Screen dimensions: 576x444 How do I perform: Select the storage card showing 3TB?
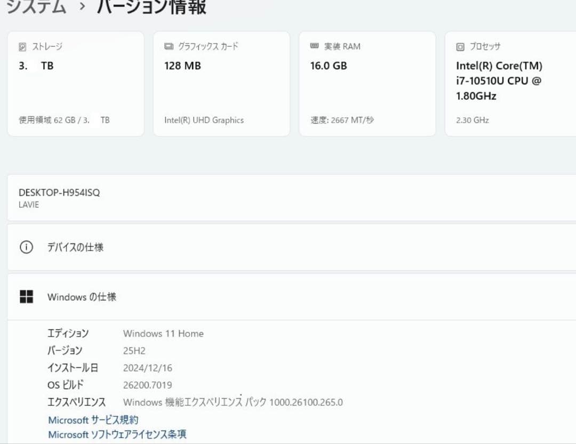[x=76, y=83]
